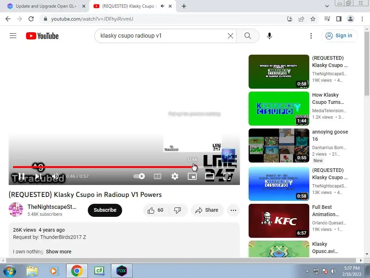This screenshot has height=278, width=370.
Task: Open Klasky Opusc.avi video title
Action: point(325,248)
